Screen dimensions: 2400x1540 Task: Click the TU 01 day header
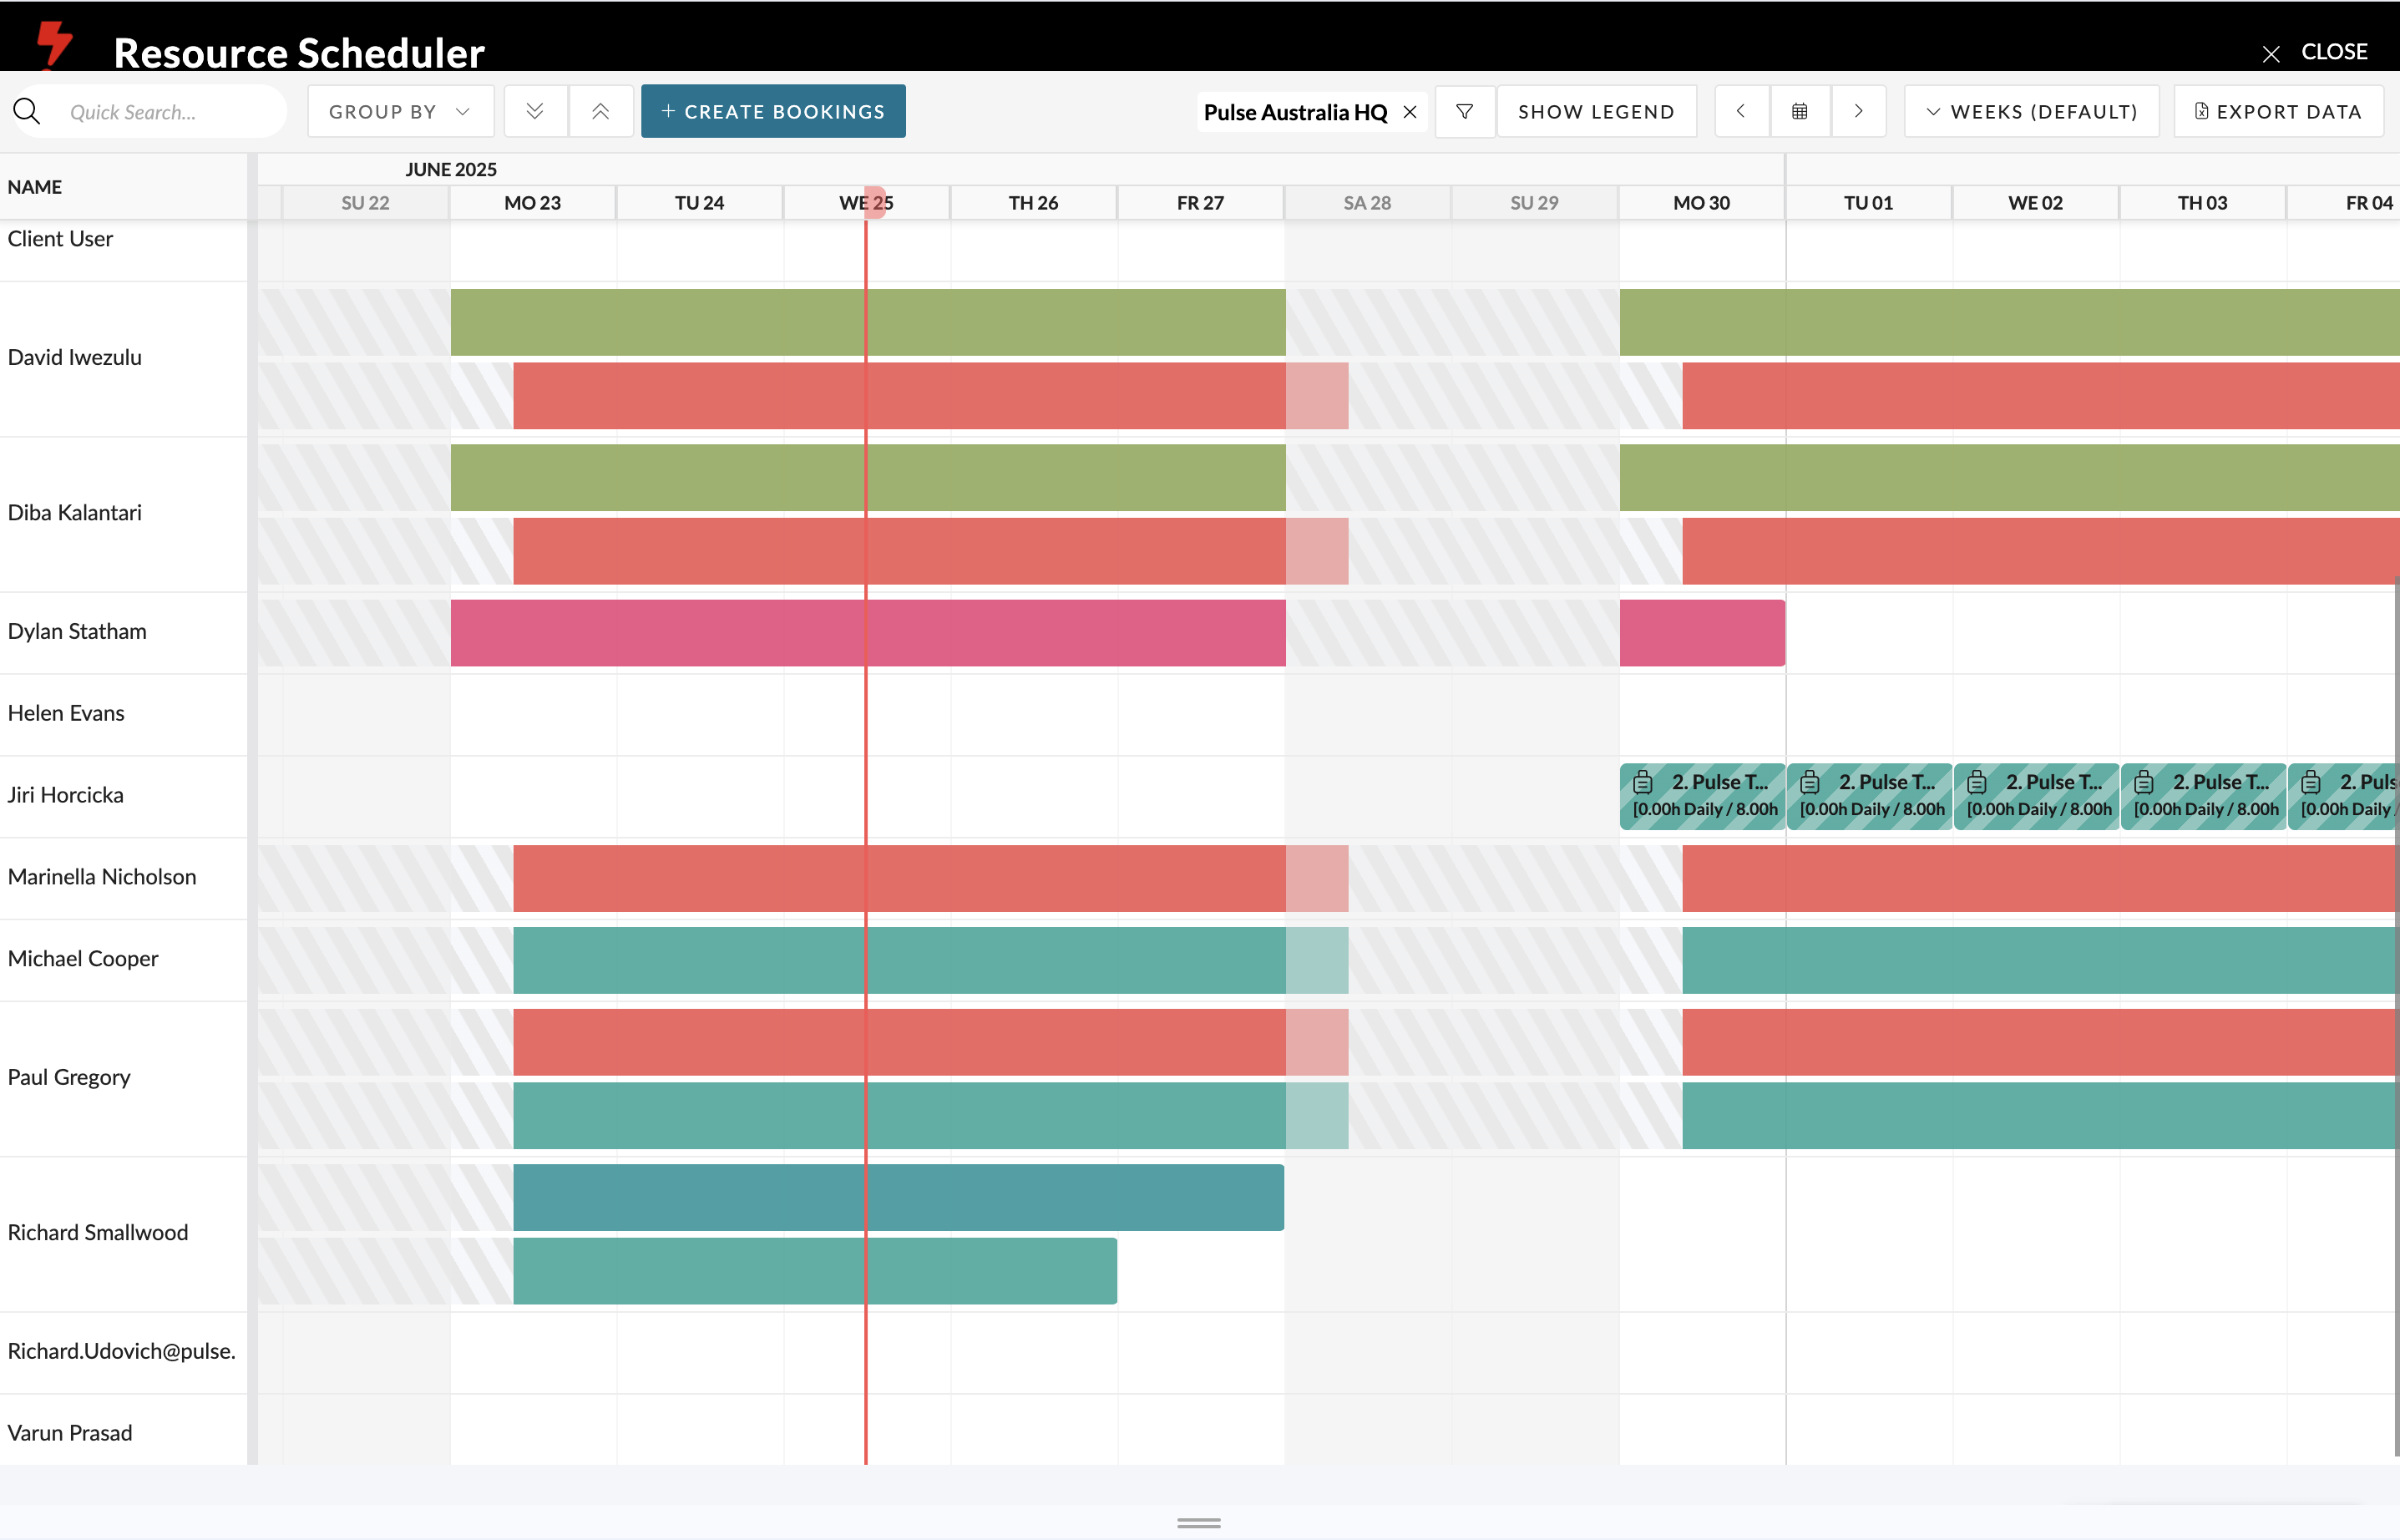[1868, 203]
